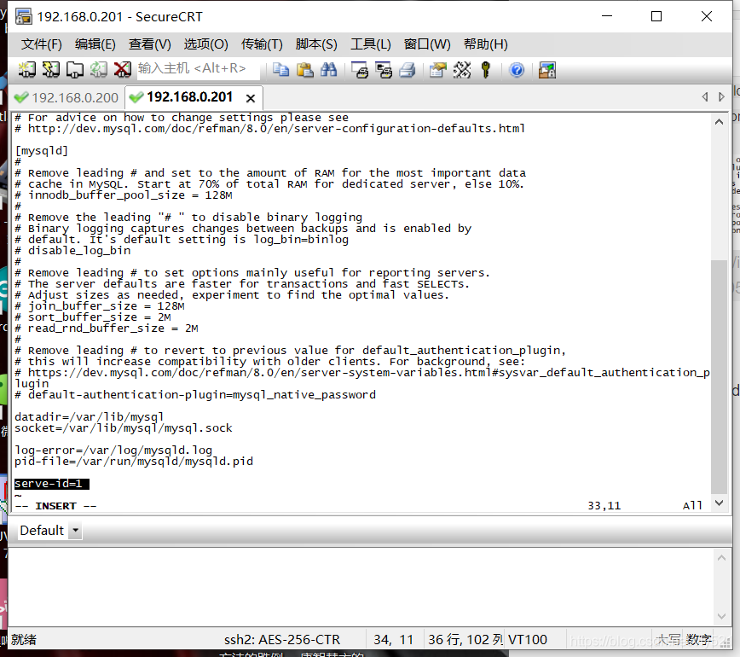Click the -- INSERT -- mode indicator
Screen dimensions: 740x657
[55, 506]
